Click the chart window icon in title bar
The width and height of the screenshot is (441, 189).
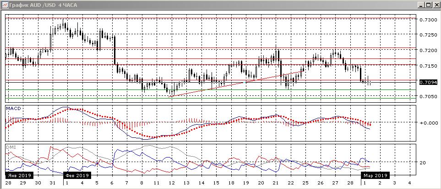click(4, 5)
